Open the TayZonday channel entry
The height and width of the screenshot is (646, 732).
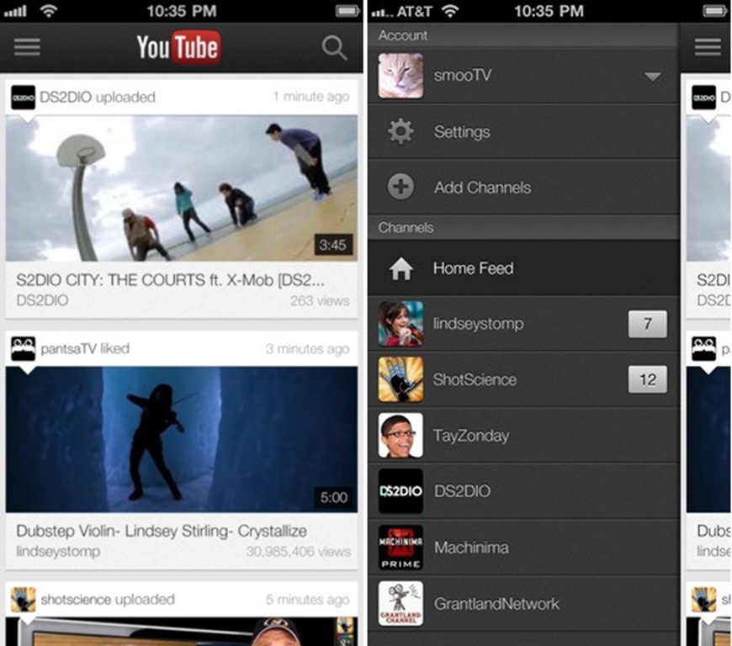coord(523,435)
